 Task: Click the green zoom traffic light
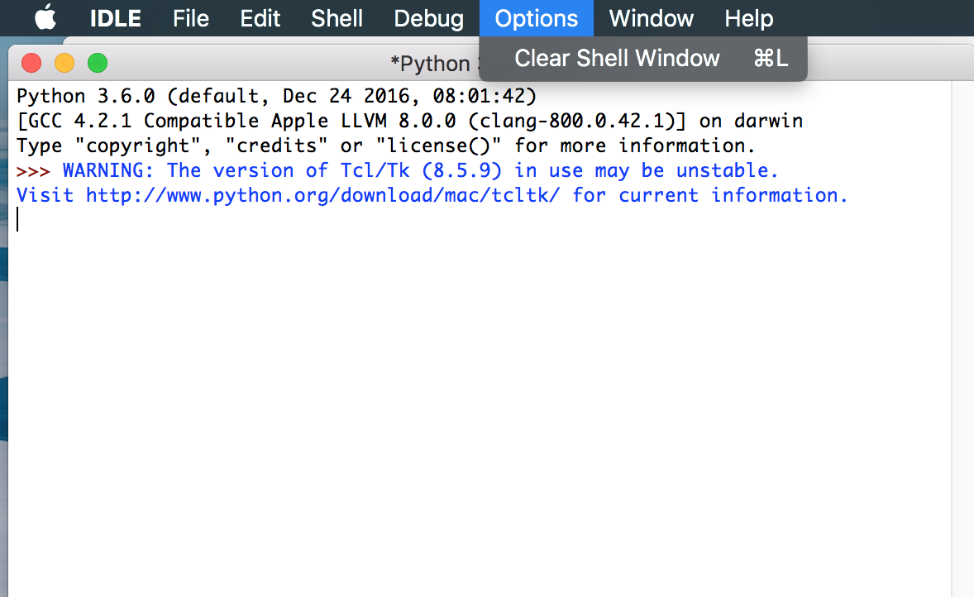[x=97, y=62]
